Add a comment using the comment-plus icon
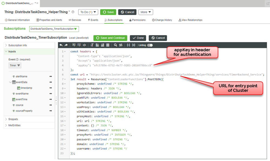 click(74, 45)
